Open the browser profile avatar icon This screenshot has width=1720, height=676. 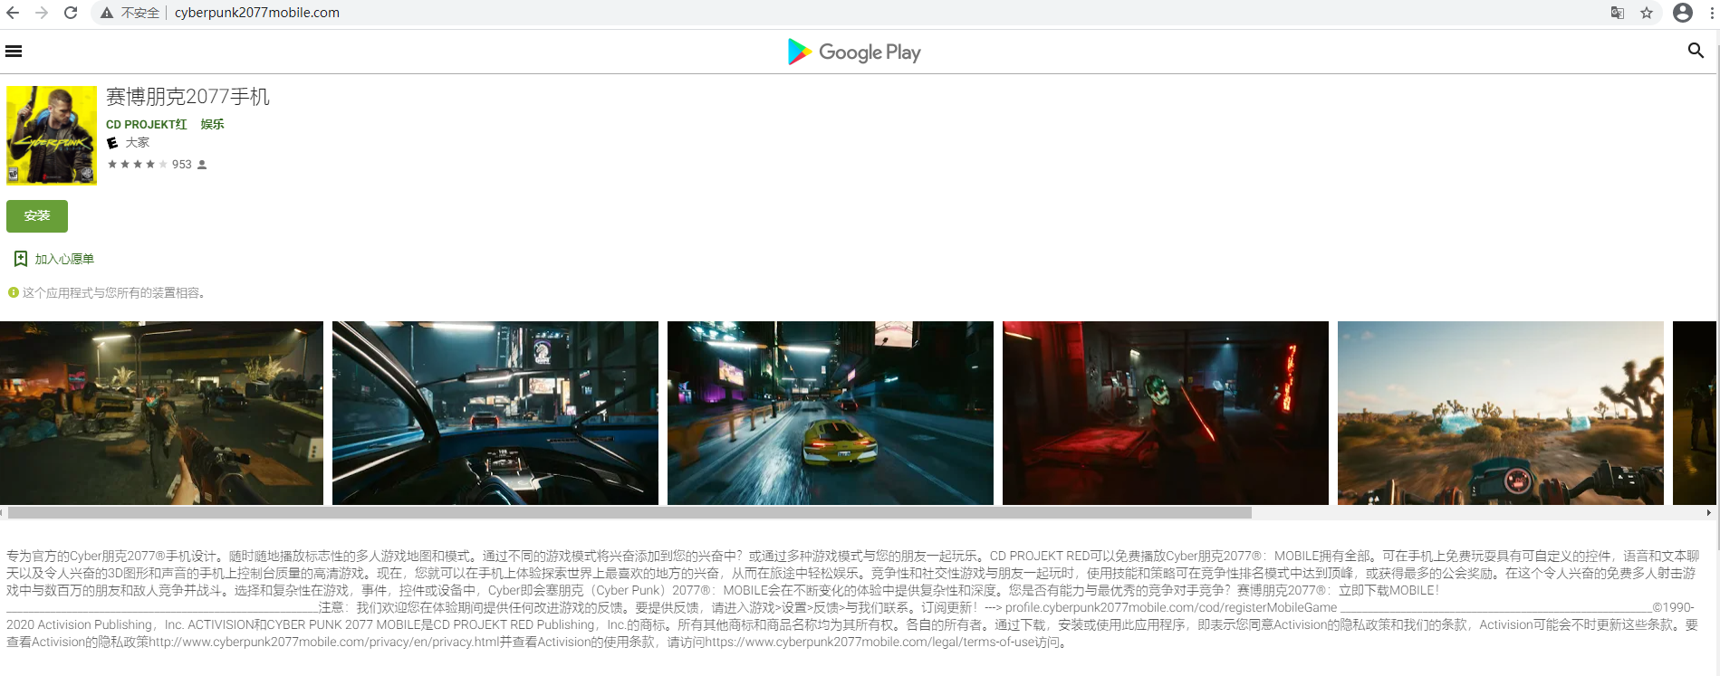point(1683,13)
